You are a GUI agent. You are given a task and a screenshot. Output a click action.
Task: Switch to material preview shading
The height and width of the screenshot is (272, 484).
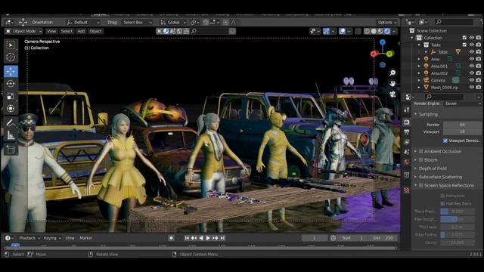click(x=380, y=31)
